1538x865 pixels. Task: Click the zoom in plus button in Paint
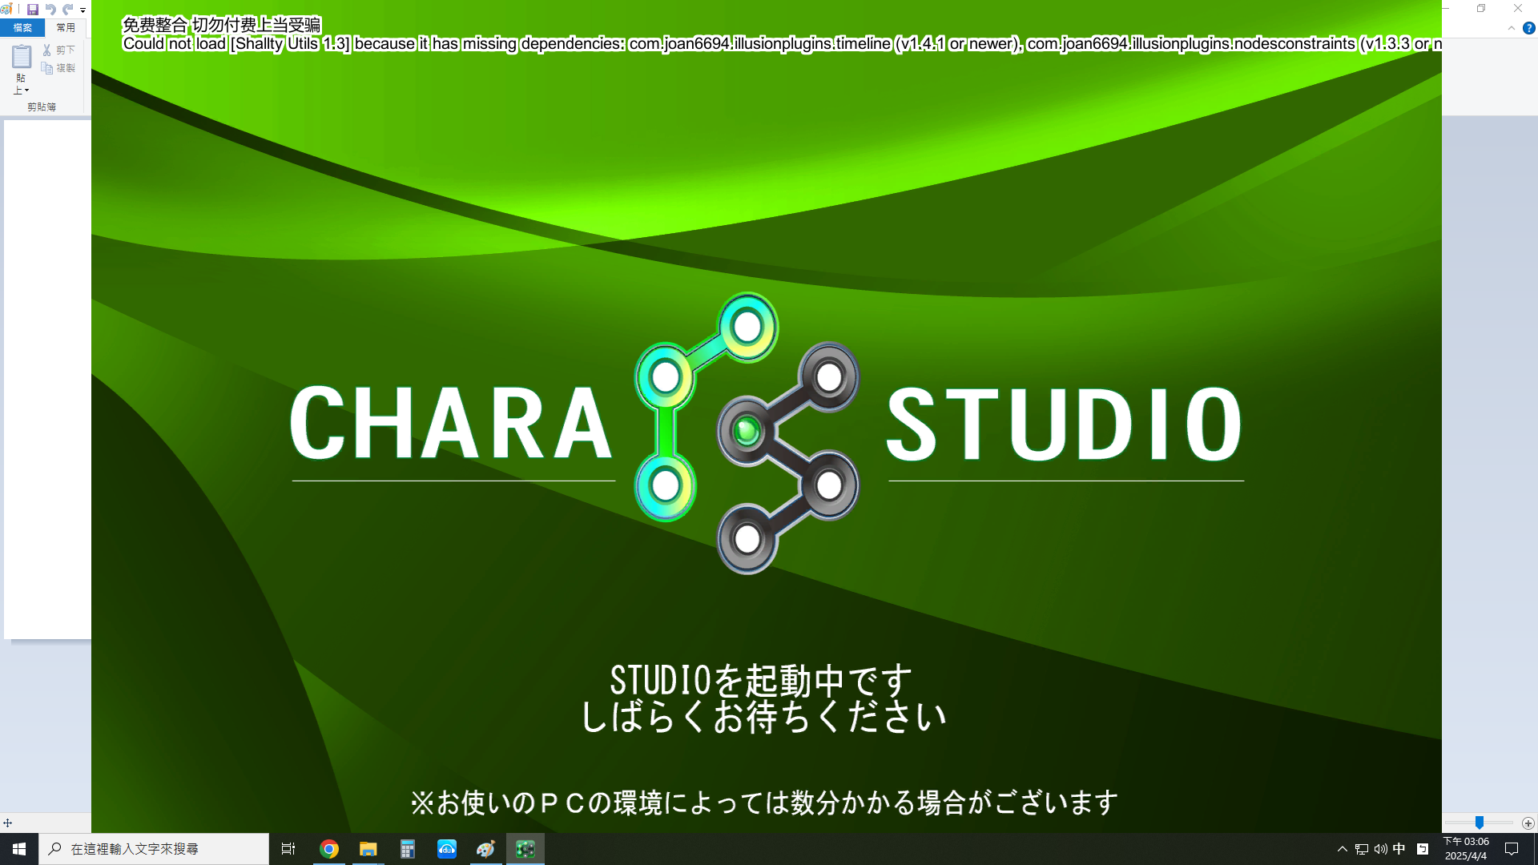pos(1528,823)
